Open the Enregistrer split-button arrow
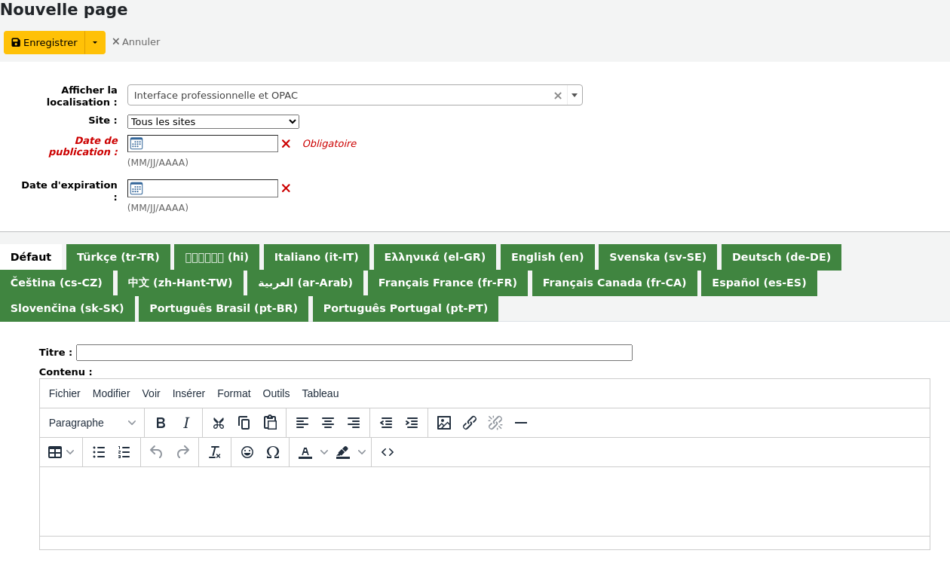This screenshot has width=950, height=581. tap(95, 43)
